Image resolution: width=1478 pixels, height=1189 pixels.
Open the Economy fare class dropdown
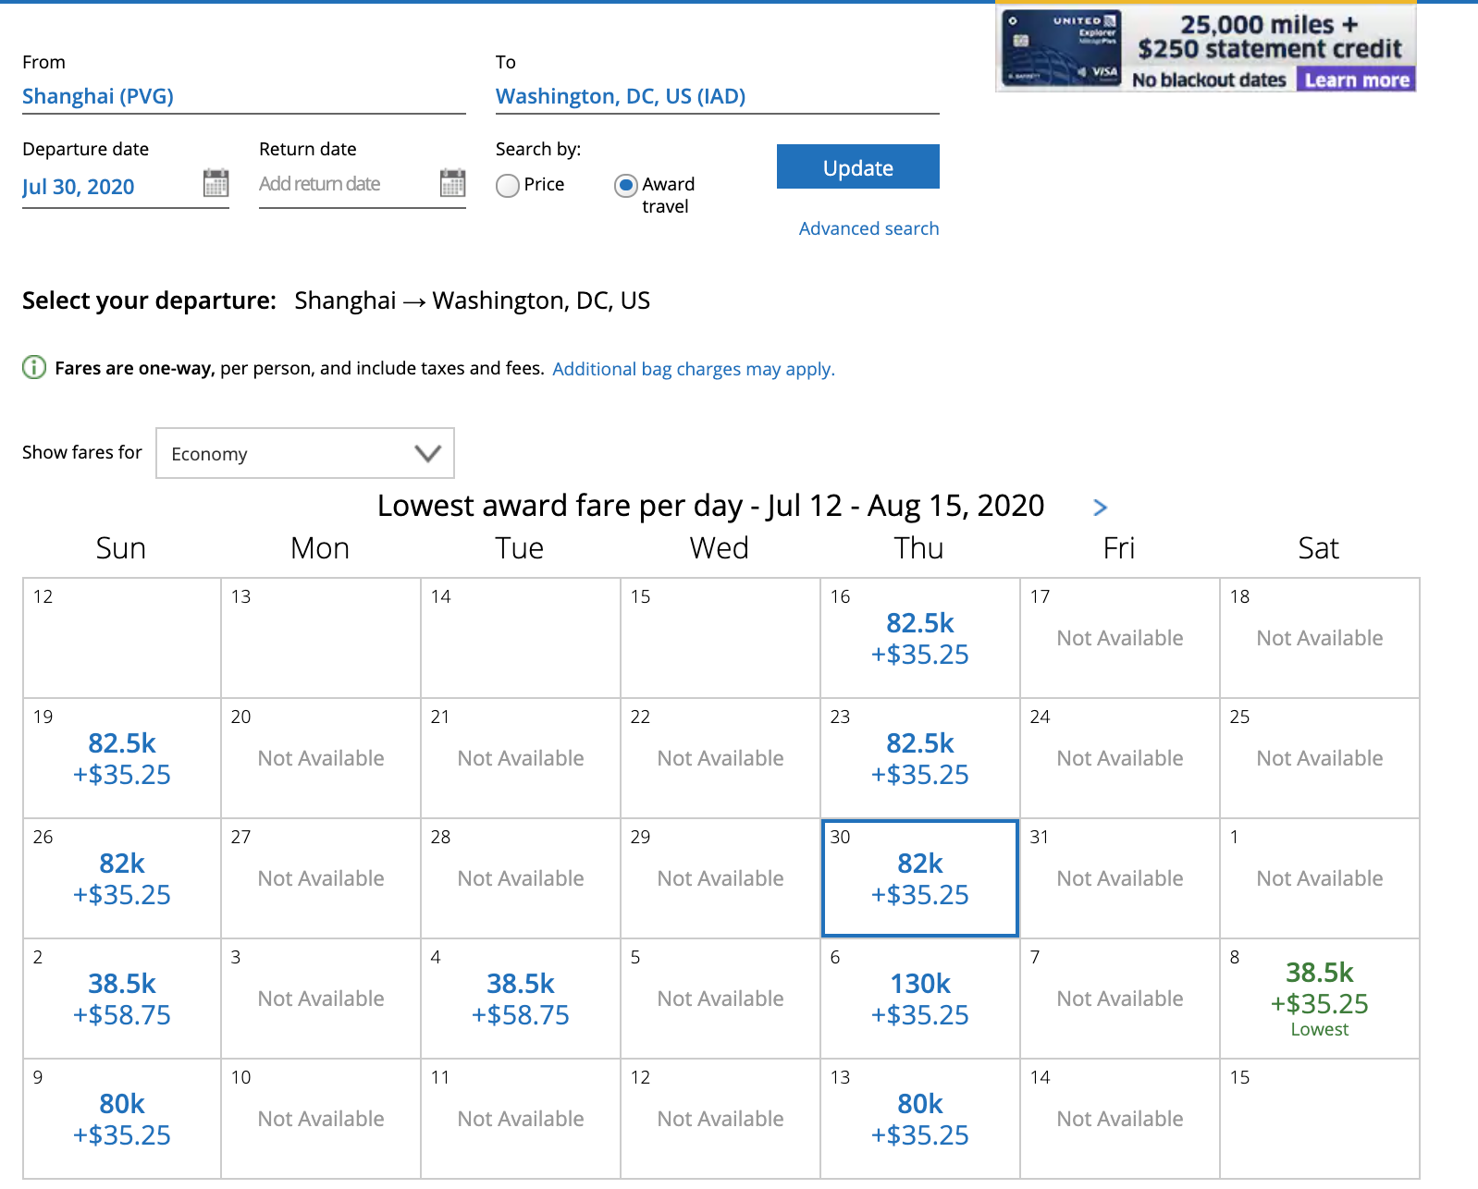pyautogui.click(x=305, y=453)
